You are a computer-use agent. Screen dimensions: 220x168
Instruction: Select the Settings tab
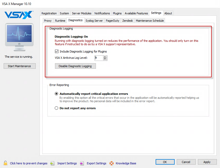pos(156,13)
